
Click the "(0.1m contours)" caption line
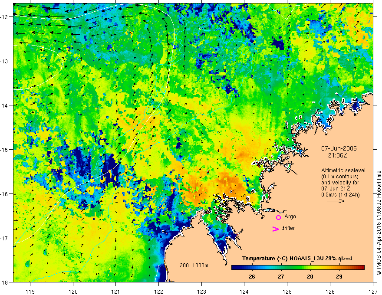point(340,177)
